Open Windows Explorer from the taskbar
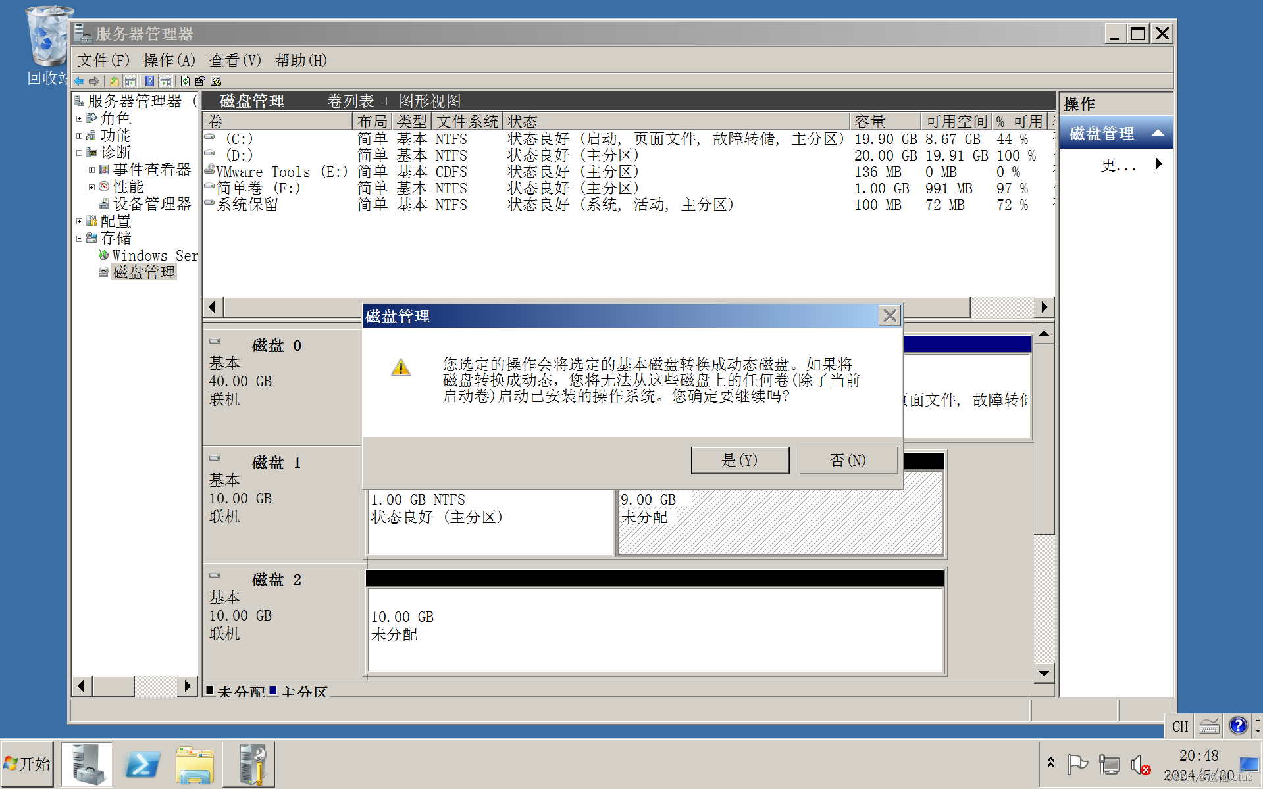The image size is (1263, 789). [195, 764]
